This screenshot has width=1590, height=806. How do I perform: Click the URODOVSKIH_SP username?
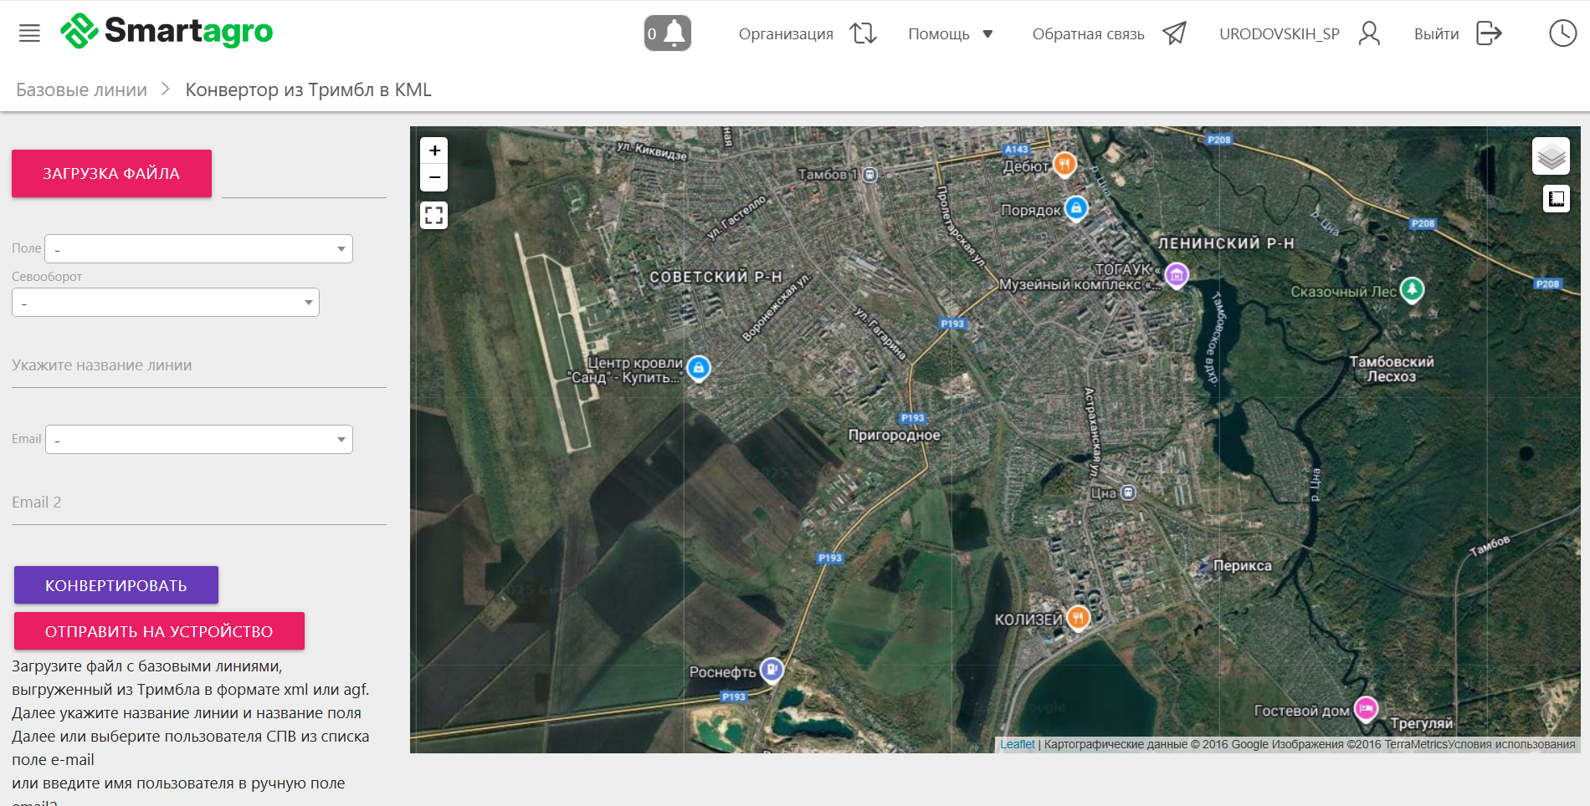click(1280, 34)
